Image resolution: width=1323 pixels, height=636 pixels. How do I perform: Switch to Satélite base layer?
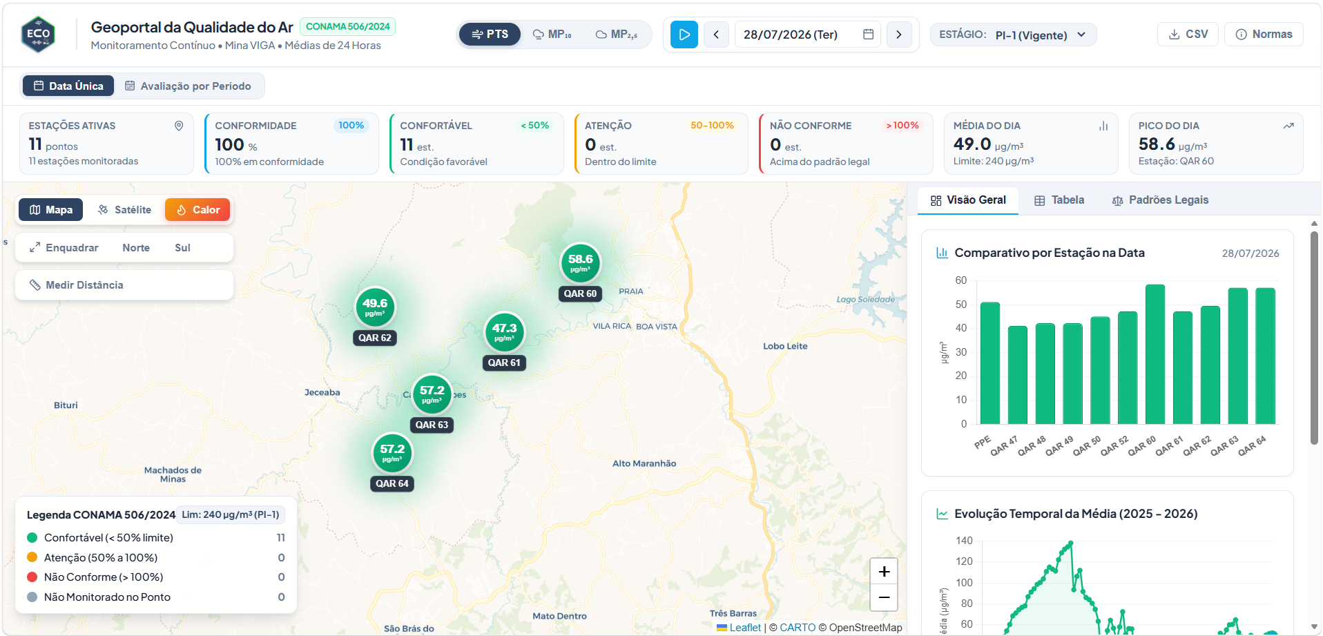(124, 210)
